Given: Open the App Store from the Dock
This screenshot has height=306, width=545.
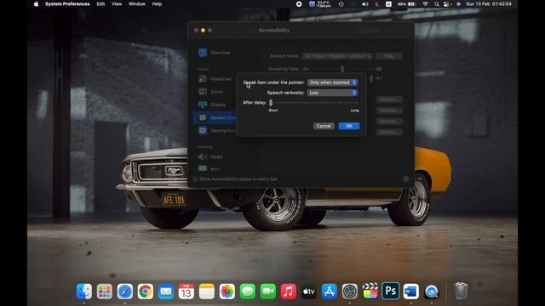Looking at the screenshot, I should click(330, 292).
